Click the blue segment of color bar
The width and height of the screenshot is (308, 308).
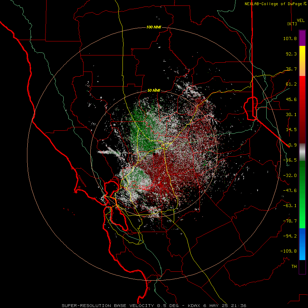302,244
